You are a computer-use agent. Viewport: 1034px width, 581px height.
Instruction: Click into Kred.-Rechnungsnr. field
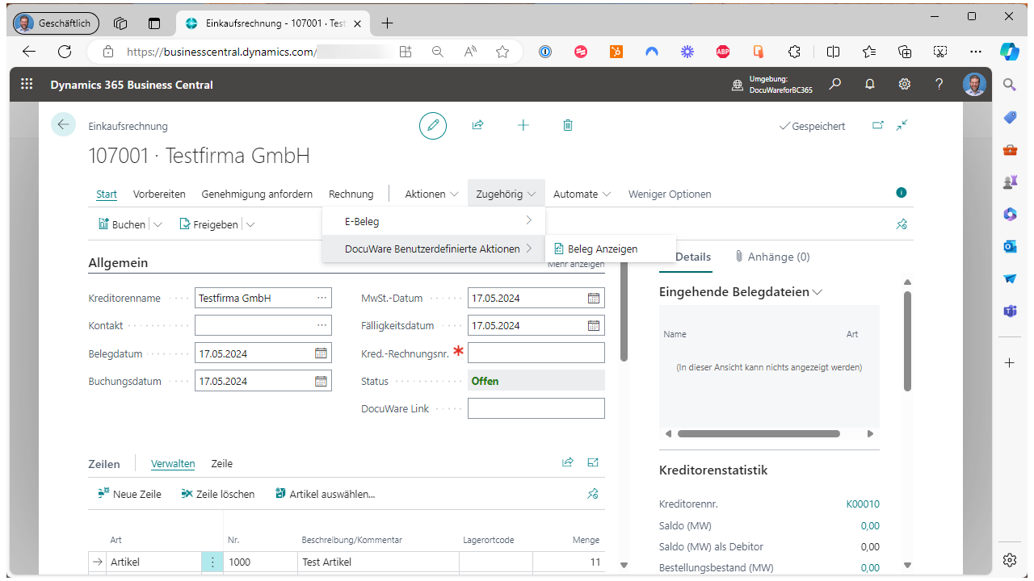[x=536, y=353]
